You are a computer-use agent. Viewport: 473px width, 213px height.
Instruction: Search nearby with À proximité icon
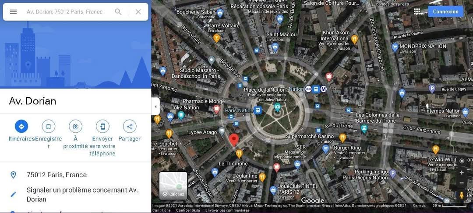coord(75,127)
